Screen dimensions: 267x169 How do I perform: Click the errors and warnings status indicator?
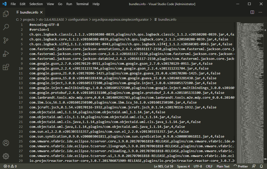pyautogui.click(x=10, y=166)
